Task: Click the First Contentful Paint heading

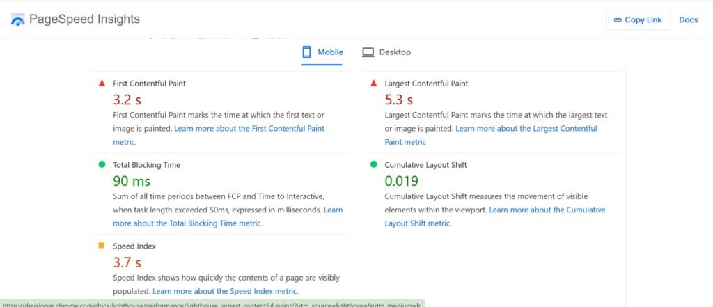Action: point(149,84)
